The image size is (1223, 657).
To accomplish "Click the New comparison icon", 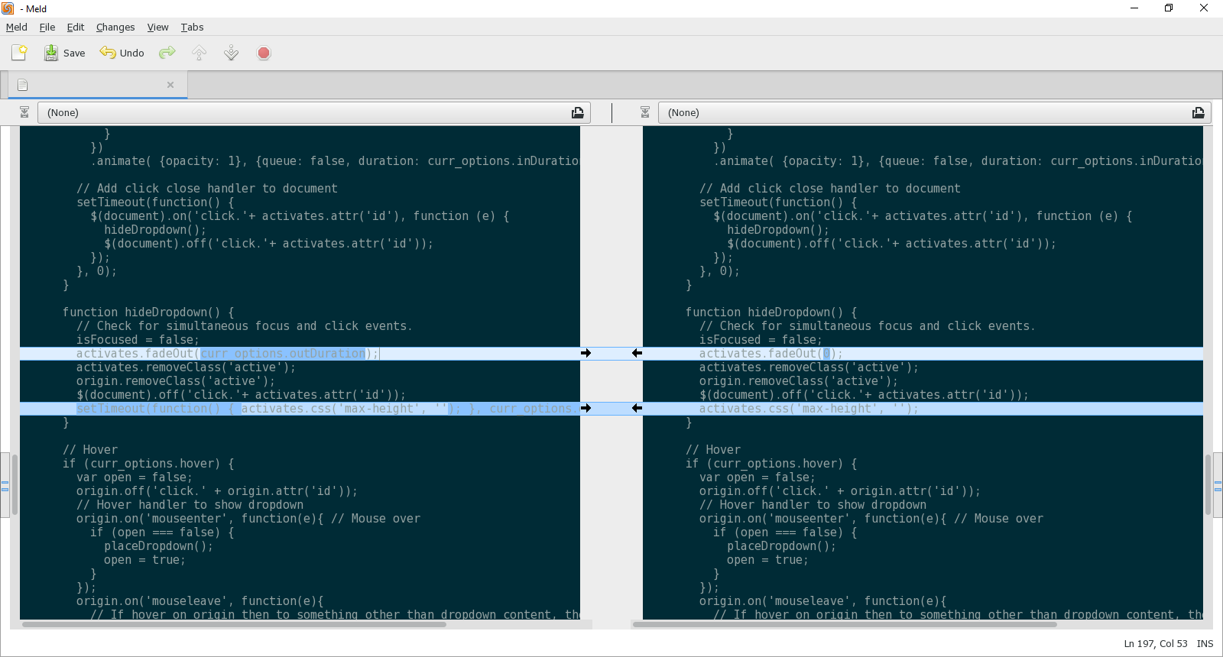I will [19, 53].
